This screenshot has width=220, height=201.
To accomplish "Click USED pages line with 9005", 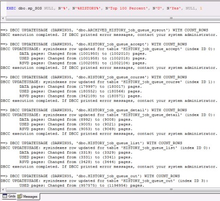I will [x=76, y=124].
